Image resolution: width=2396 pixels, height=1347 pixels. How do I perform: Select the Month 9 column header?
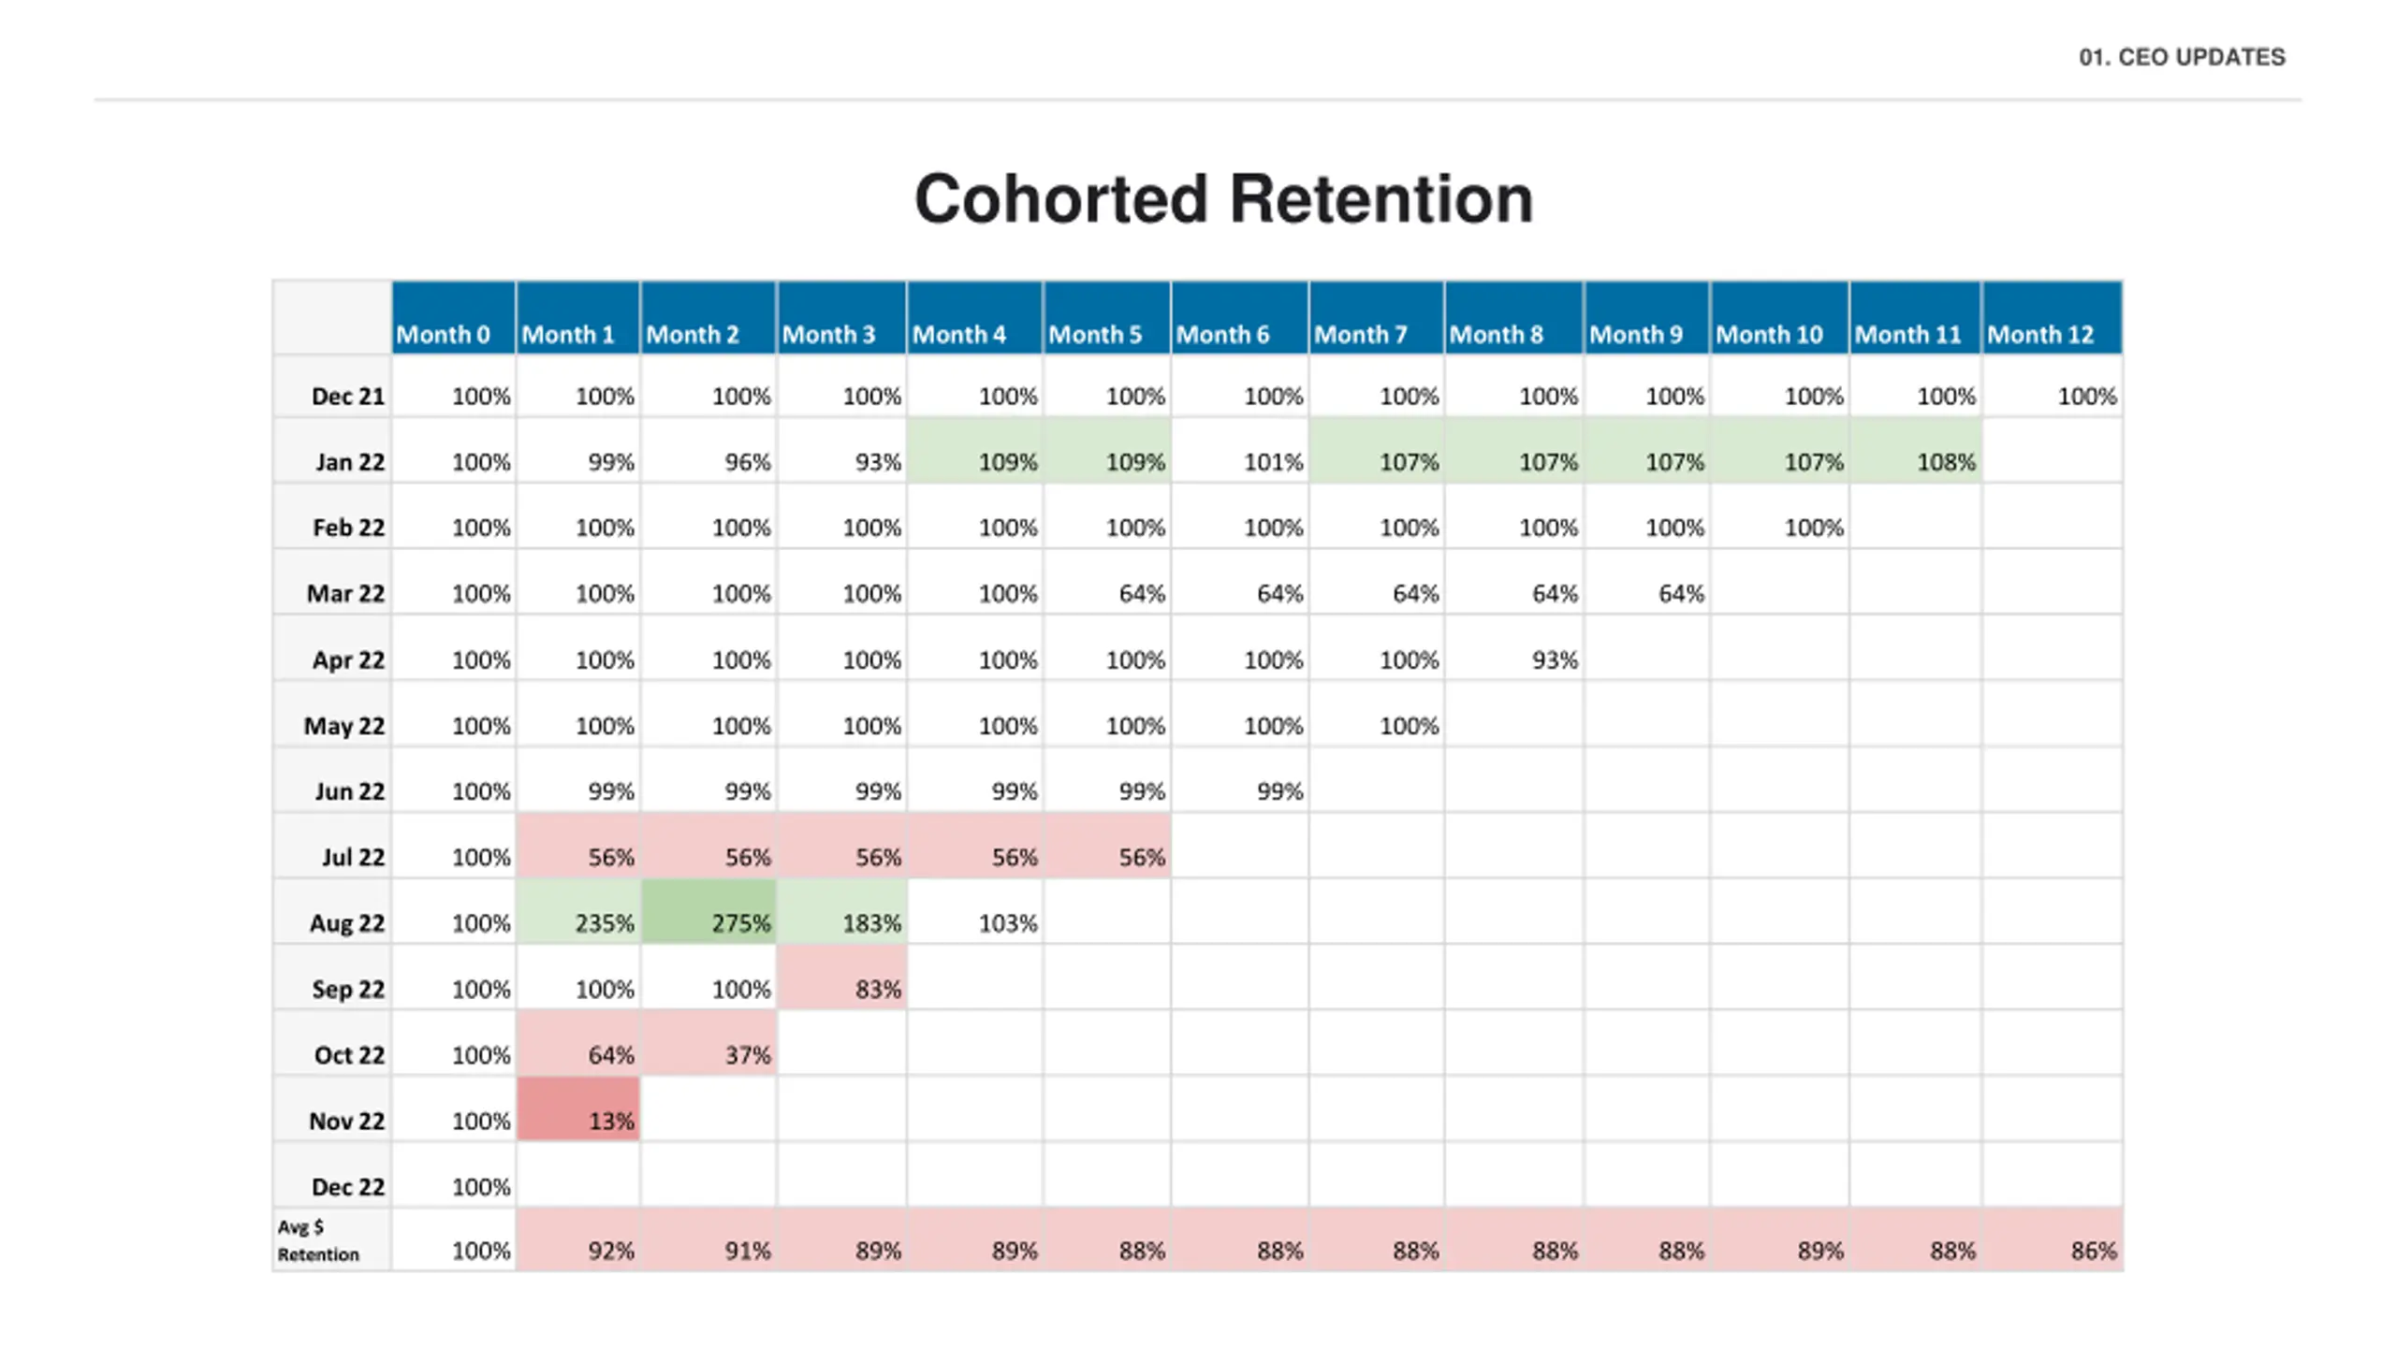click(1635, 334)
